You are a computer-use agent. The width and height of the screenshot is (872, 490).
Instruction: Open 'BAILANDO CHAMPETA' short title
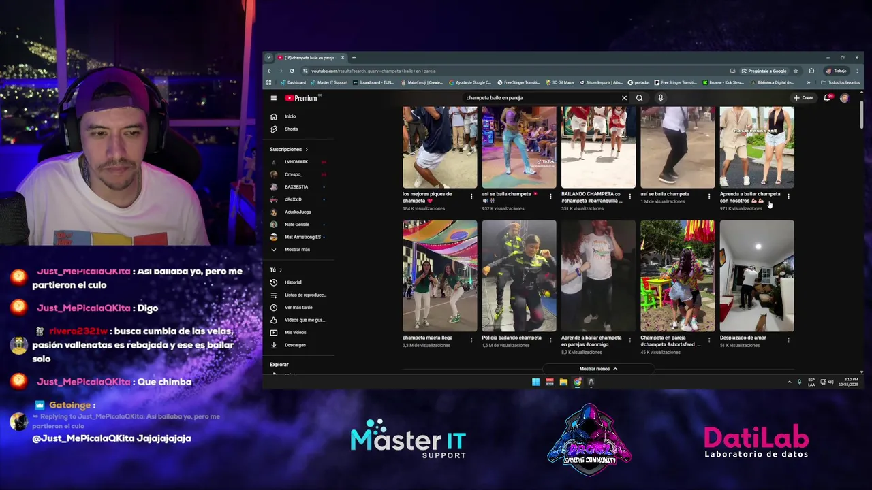591,197
